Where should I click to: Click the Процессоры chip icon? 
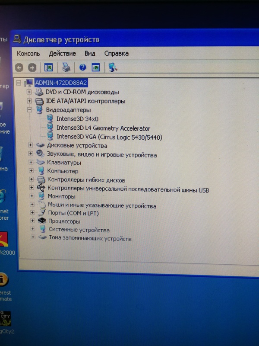(42, 221)
